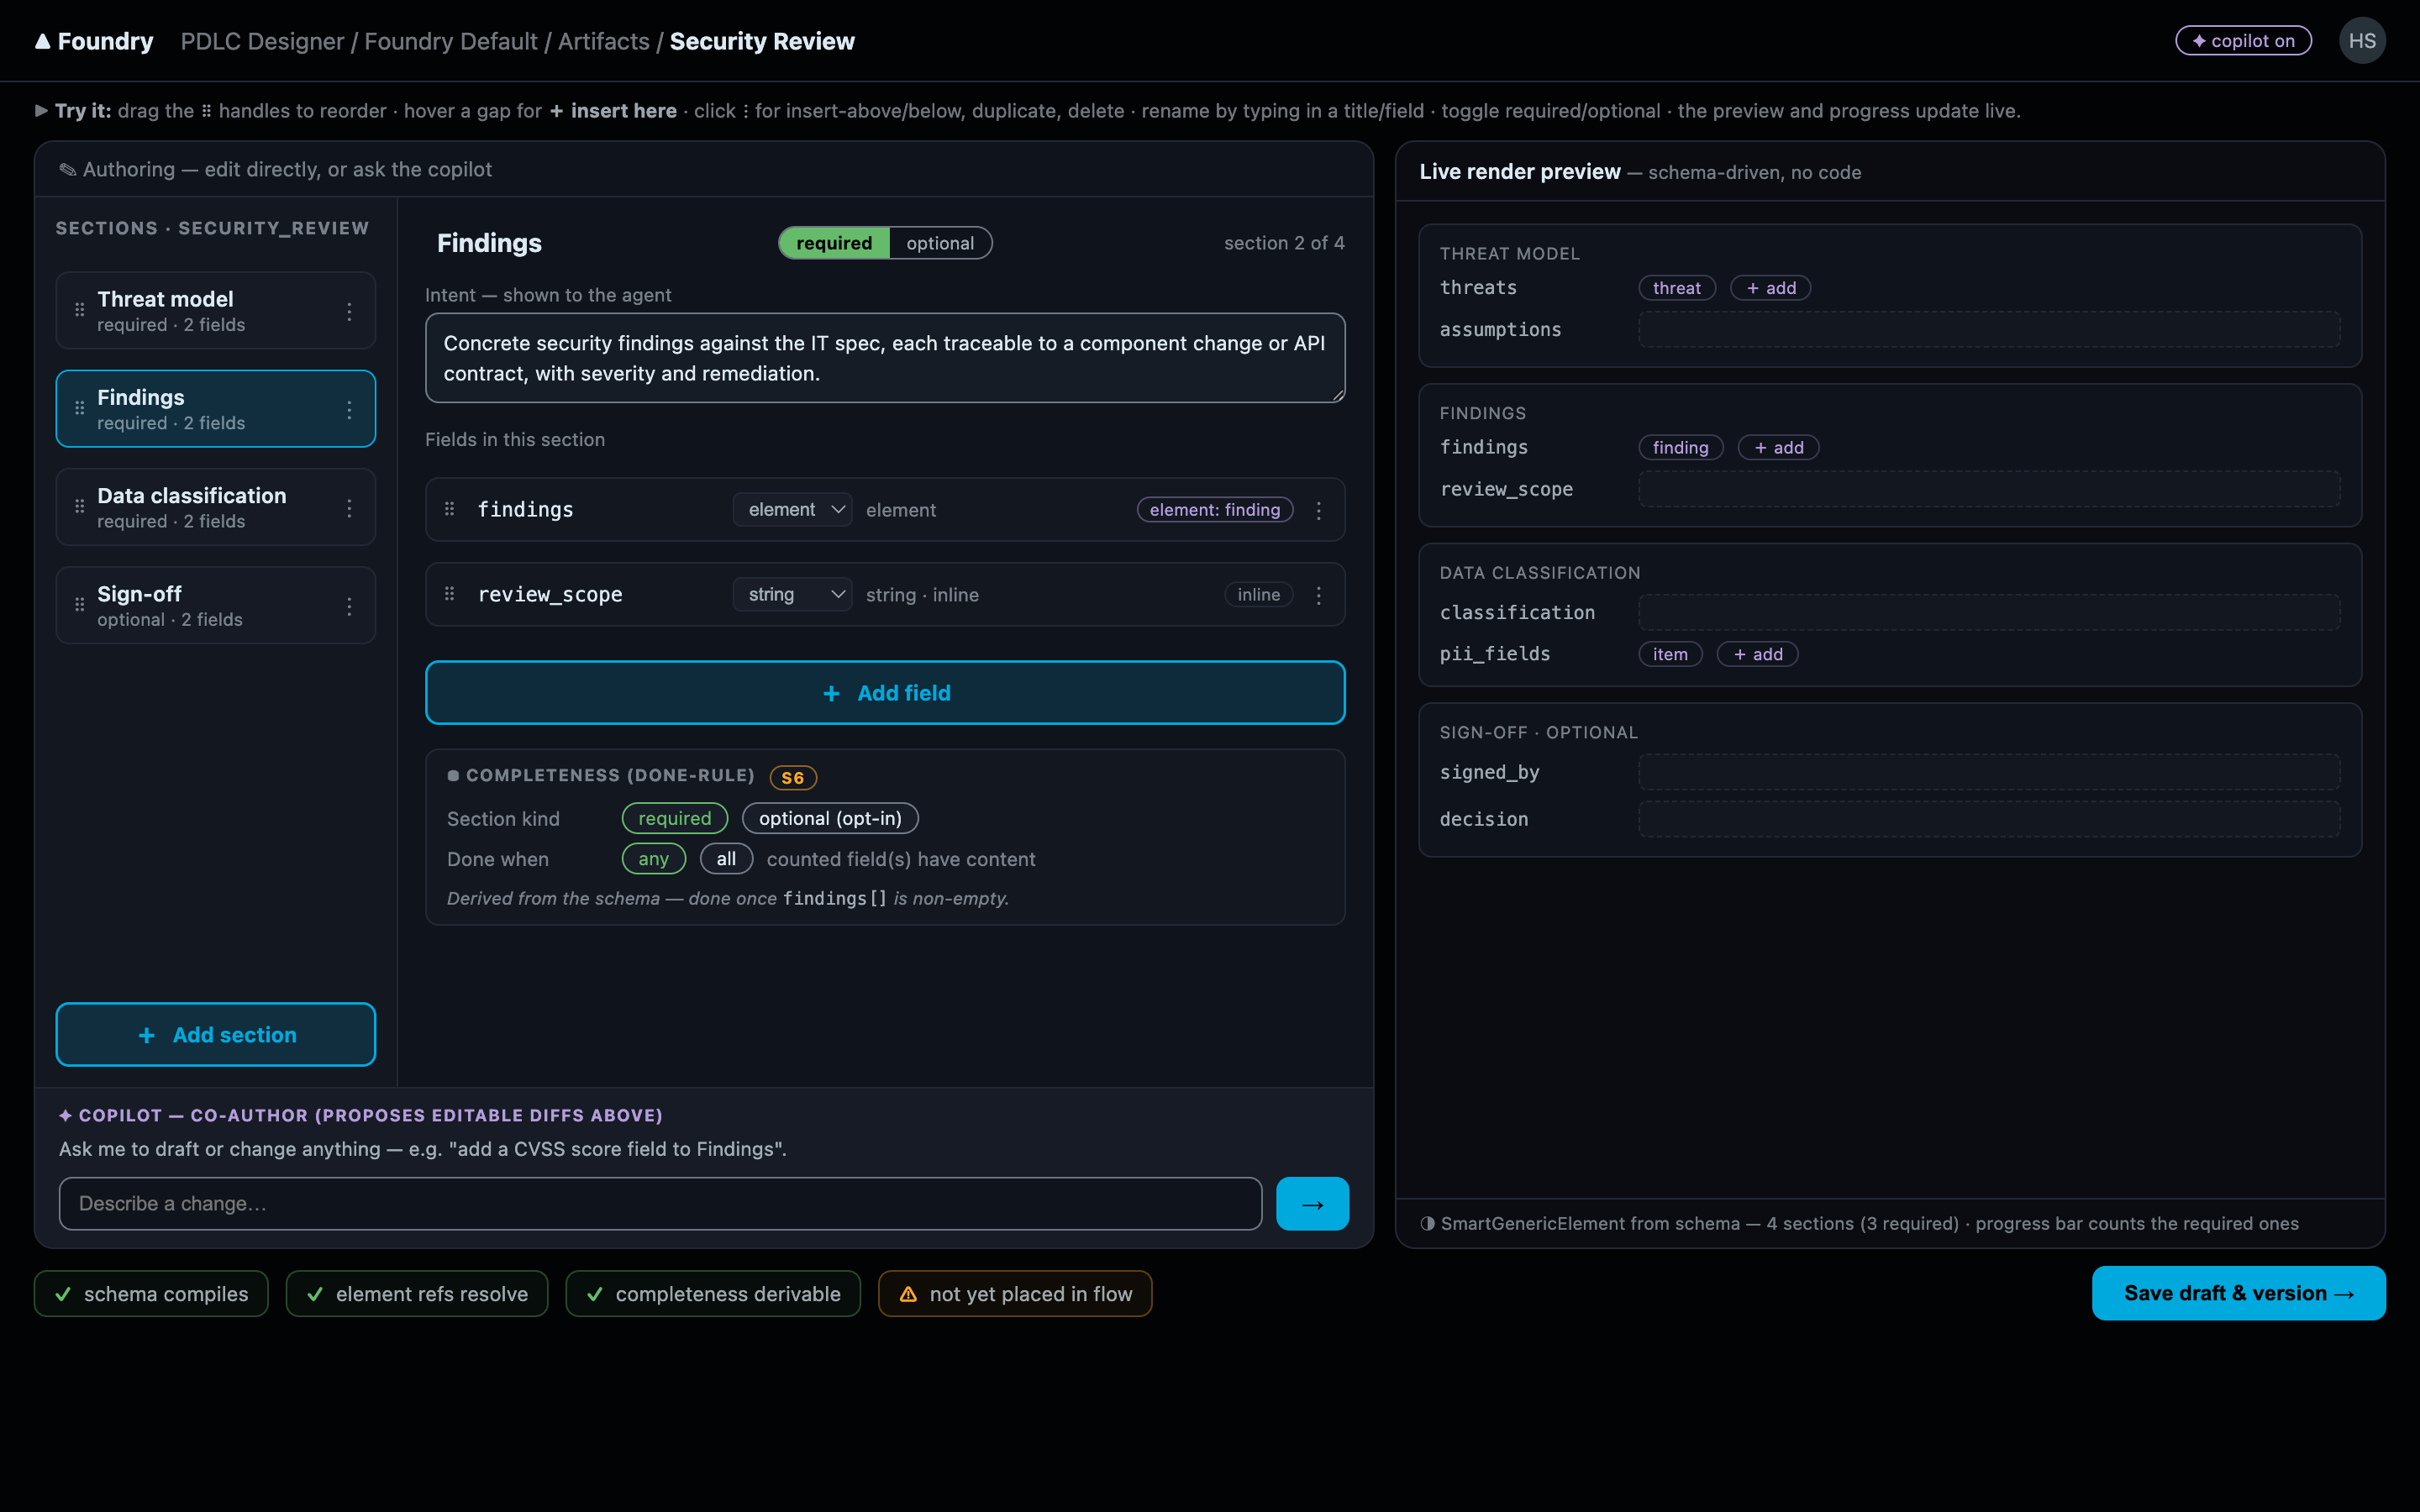Image resolution: width=2420 pixels, height=1512 pixels.
Task: Set Findings section to required
Action: pos(834,243)
